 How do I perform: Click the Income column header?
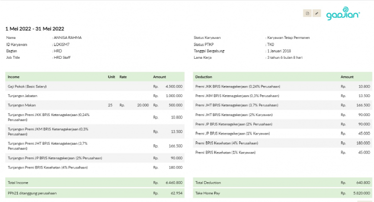pyautogui.click(x=14, y=77)
